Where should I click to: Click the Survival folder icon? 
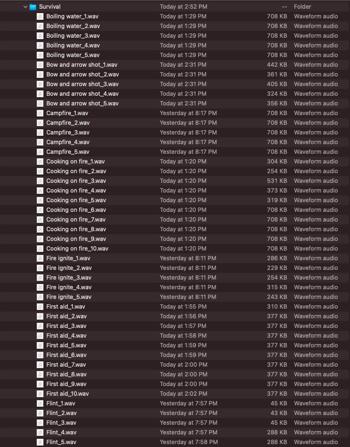[x=33, y=7]
